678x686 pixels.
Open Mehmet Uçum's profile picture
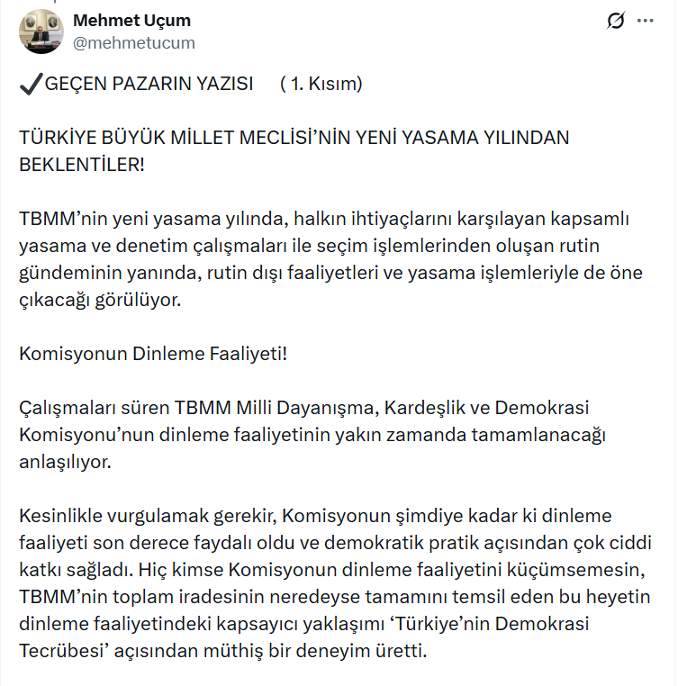41,32
